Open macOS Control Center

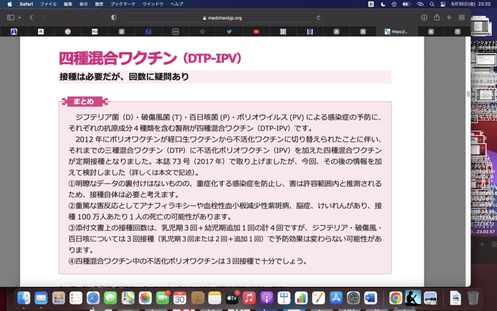point(443,4)
